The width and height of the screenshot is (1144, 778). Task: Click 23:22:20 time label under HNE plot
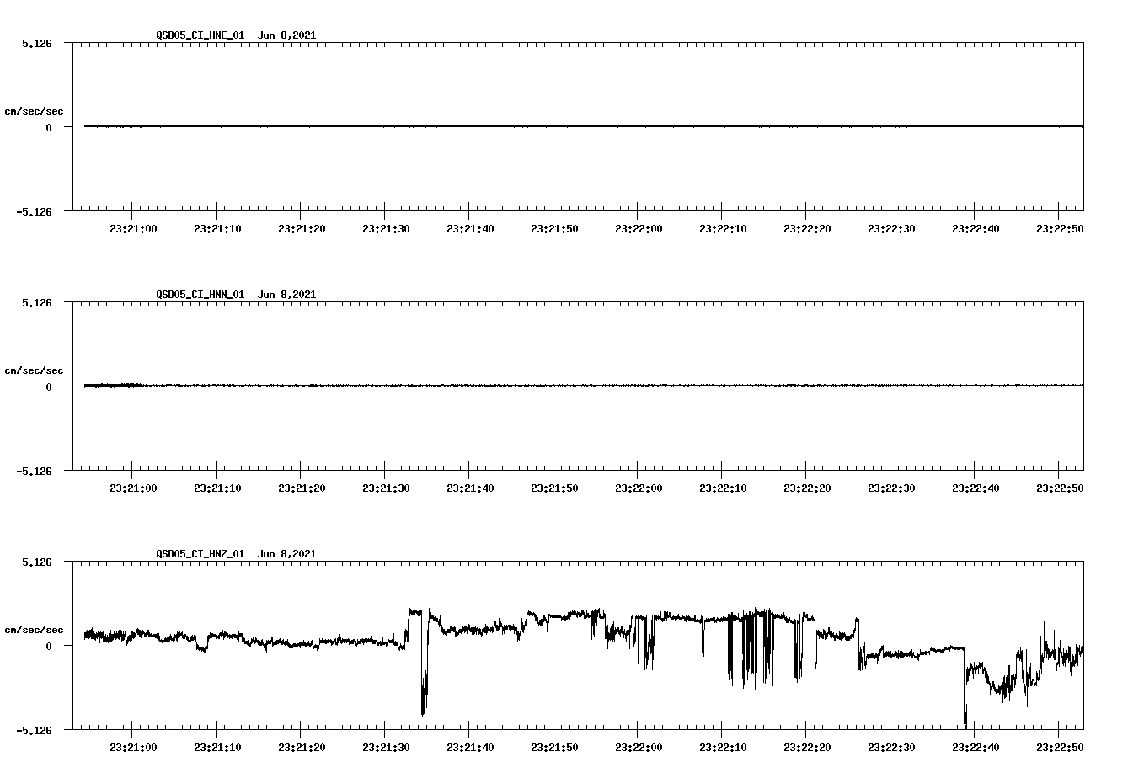[x=807, y=228]
